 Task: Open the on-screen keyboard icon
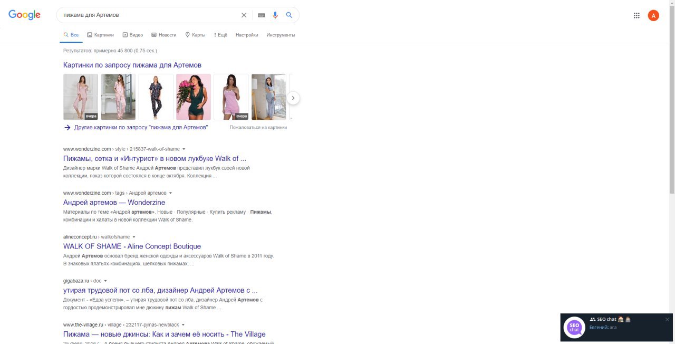(261, 15)
